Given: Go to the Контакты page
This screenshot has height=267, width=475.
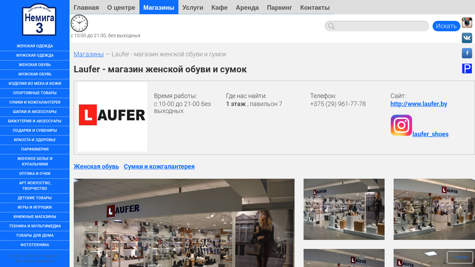Looking at the screenshot, I should [315, 7].
